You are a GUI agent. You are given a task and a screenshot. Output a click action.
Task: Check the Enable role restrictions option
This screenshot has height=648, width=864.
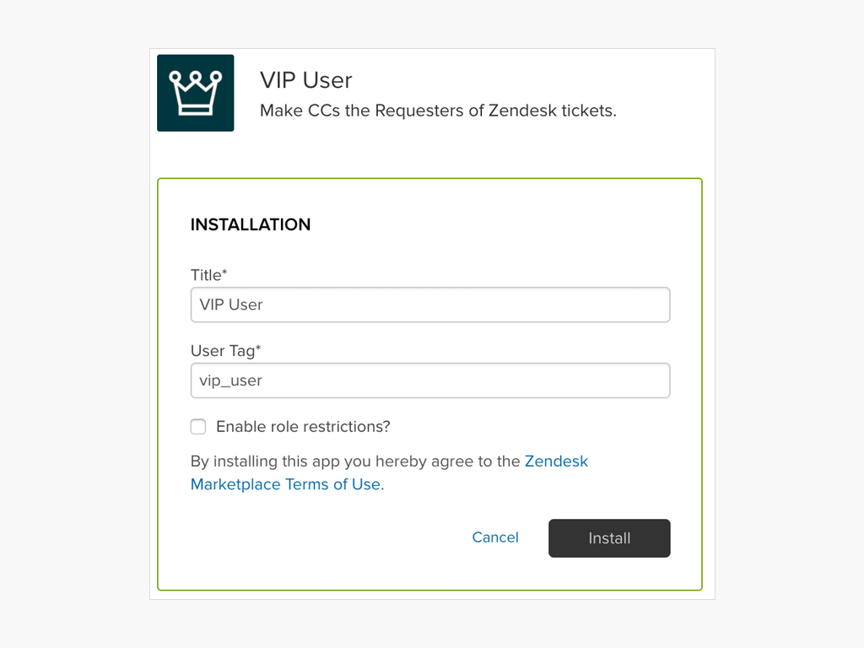(197, 427)
